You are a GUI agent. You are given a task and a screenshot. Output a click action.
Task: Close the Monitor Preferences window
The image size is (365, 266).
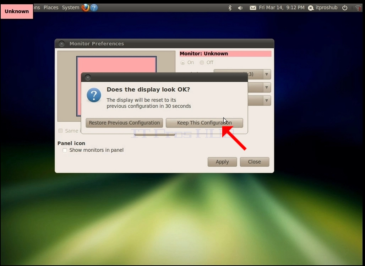[61, 44]
